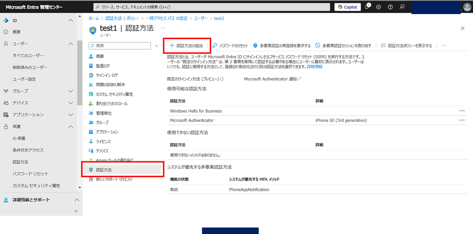Open 認証方法 under 保護 in the sidebar
This screenshot has width=473, height=234.
tap(20, 162)
